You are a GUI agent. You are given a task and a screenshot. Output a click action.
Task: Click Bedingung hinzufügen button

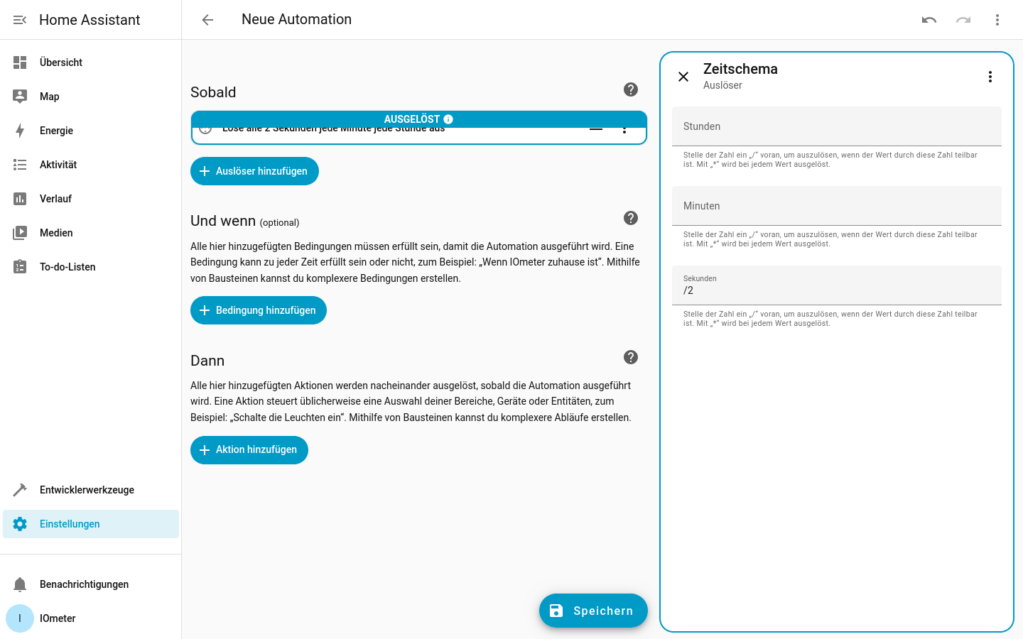coord(259,310)
